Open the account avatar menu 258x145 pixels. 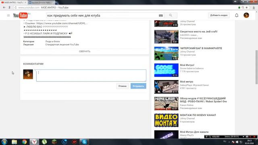[246, 15]
